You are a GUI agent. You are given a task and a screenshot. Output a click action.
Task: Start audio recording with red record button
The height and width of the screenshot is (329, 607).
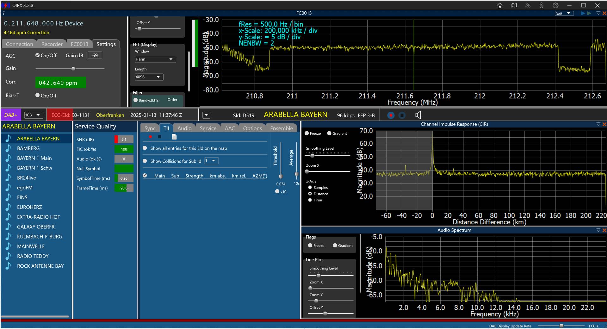tap(391, 115)
